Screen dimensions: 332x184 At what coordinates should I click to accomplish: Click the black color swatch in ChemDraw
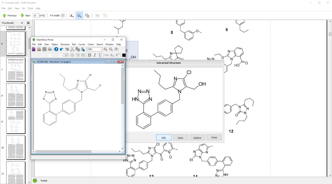124,55
